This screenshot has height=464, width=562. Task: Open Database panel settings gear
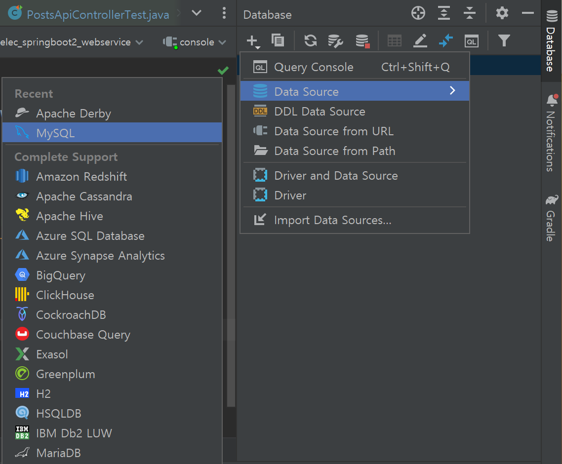[x=502, y=13]
